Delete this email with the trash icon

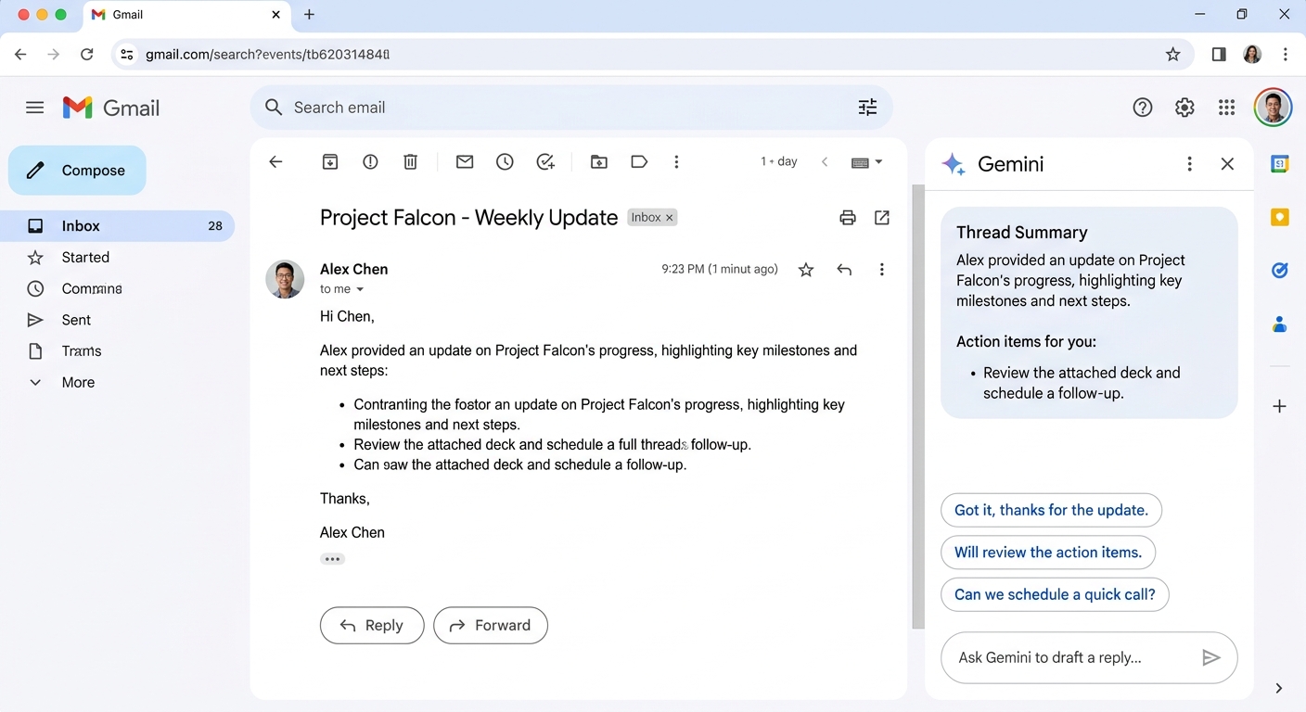pos(411,162)
